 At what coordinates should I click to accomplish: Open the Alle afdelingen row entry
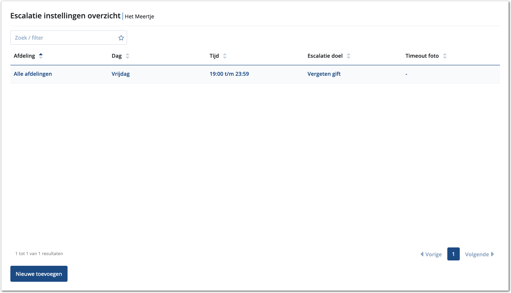pos(33,74)
